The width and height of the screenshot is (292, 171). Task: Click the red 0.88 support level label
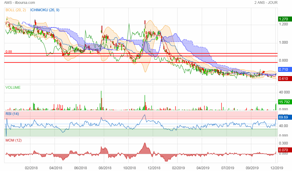pyautogui.click(x=9, y=52)
